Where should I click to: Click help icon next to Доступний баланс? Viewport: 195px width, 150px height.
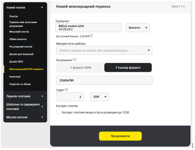91,36
